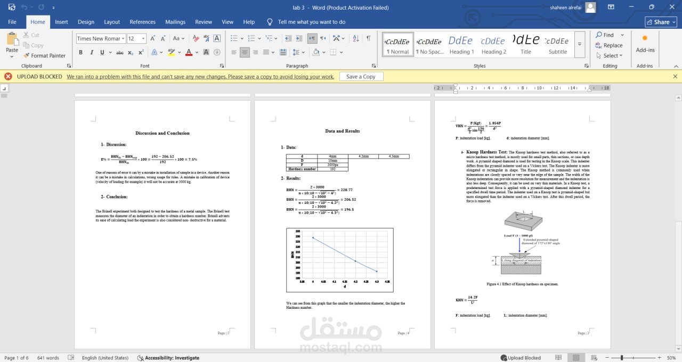The width and height of the screenshot is (682, 362).
Task: Toggle Underline formatting
Action: pos(102,52)
